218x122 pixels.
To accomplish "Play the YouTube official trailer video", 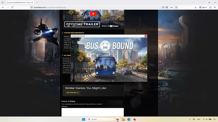I will click(x=93, y=14).
